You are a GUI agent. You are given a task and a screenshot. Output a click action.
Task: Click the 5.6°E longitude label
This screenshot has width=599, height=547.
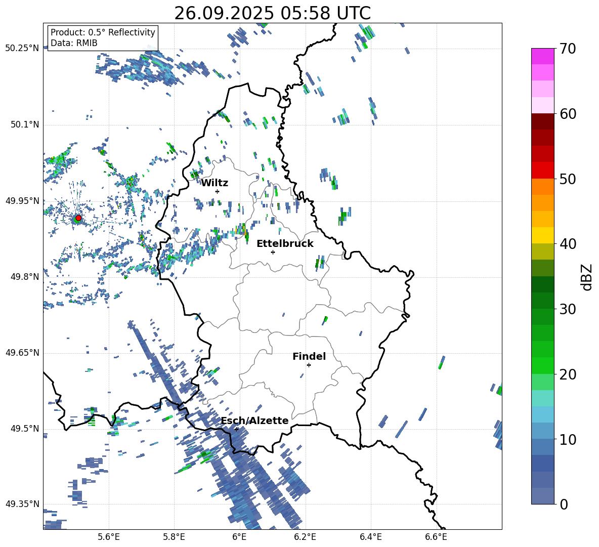109,537
